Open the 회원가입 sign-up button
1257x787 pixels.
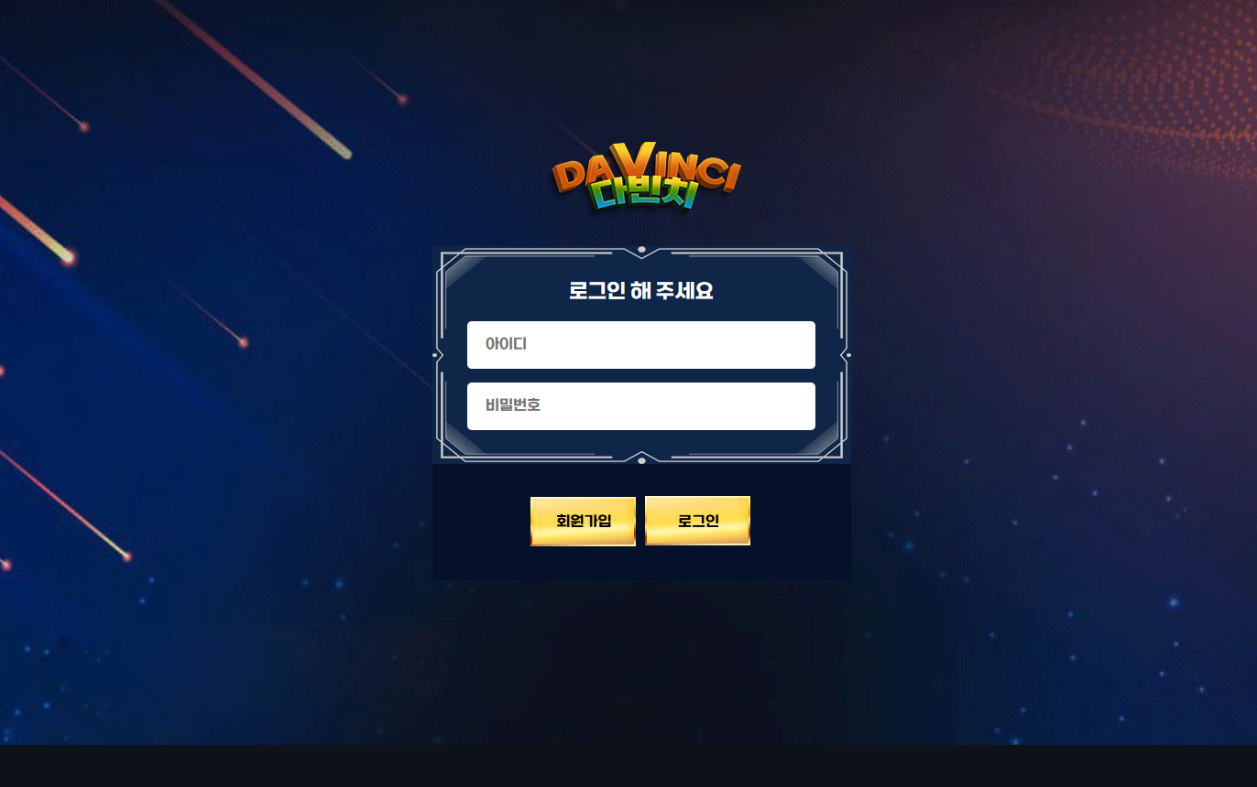[583, 521]
